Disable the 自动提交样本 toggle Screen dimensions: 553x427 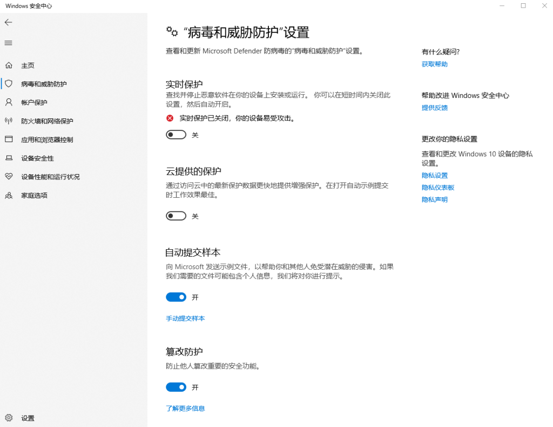pos(176,297)
